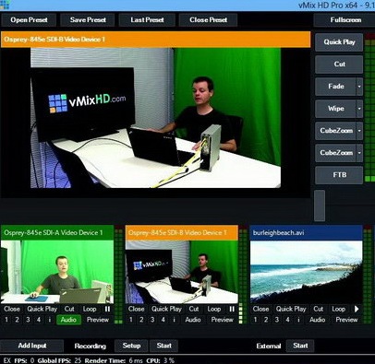Apply the upper CubeZoom transition
This screenshot has height=364, width=375.
[x=335, y=131]
